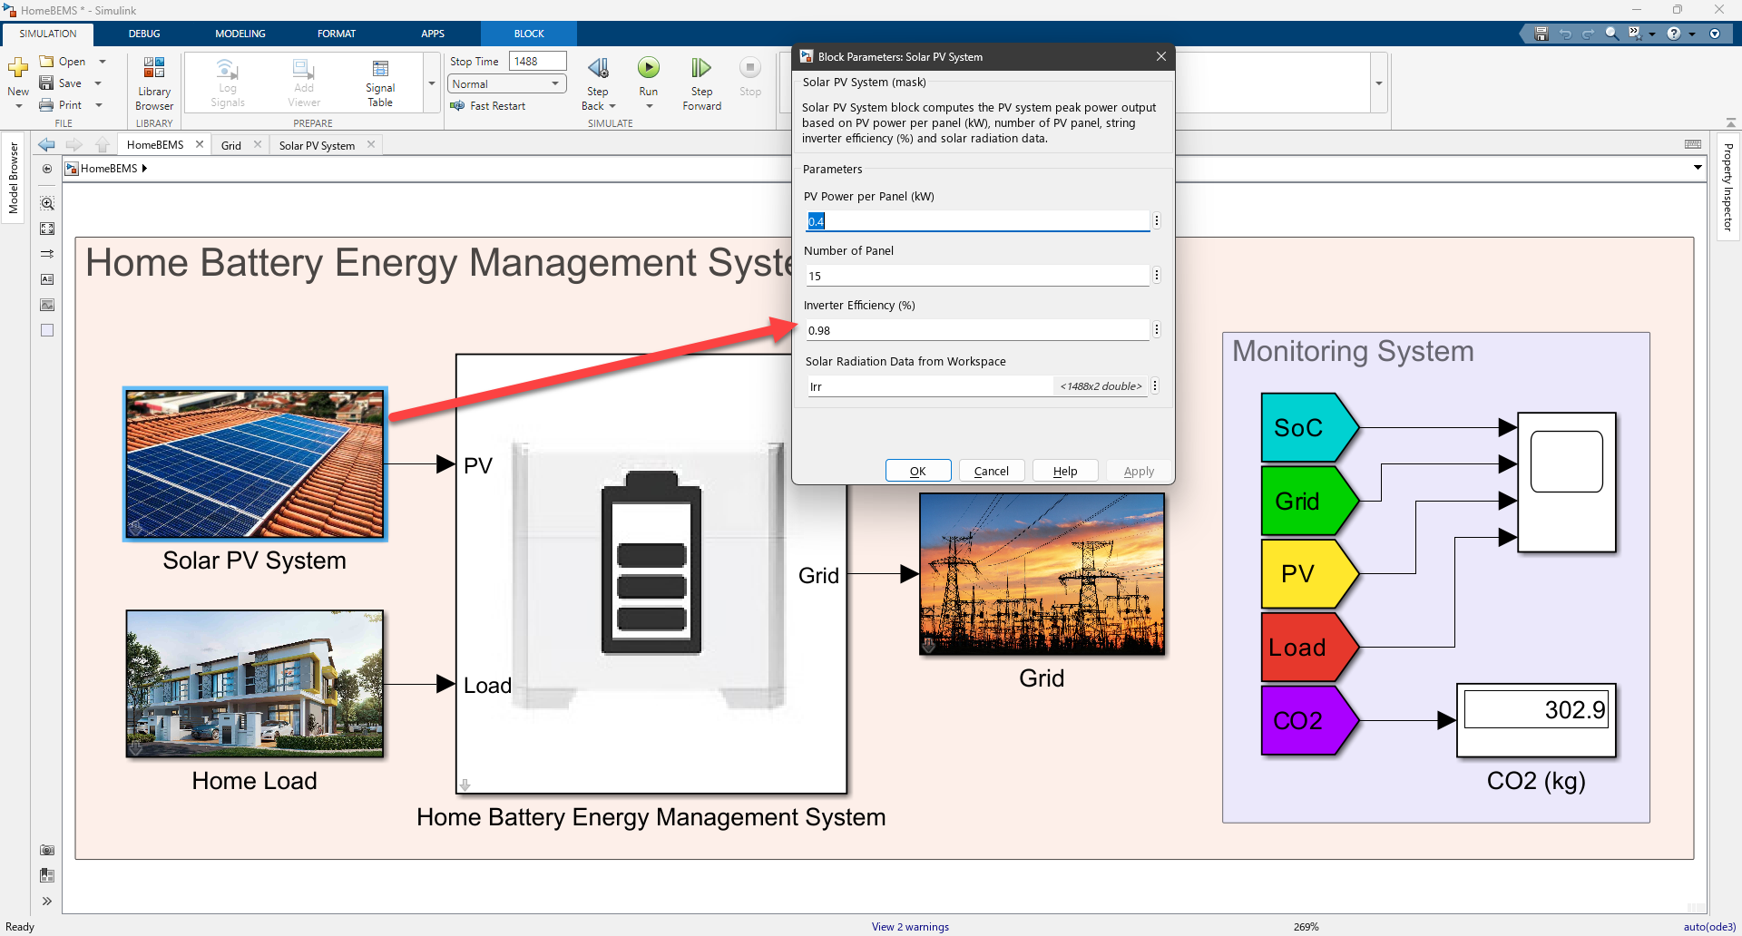
Task: Click the Run simulation button
Action: point(648,69)
